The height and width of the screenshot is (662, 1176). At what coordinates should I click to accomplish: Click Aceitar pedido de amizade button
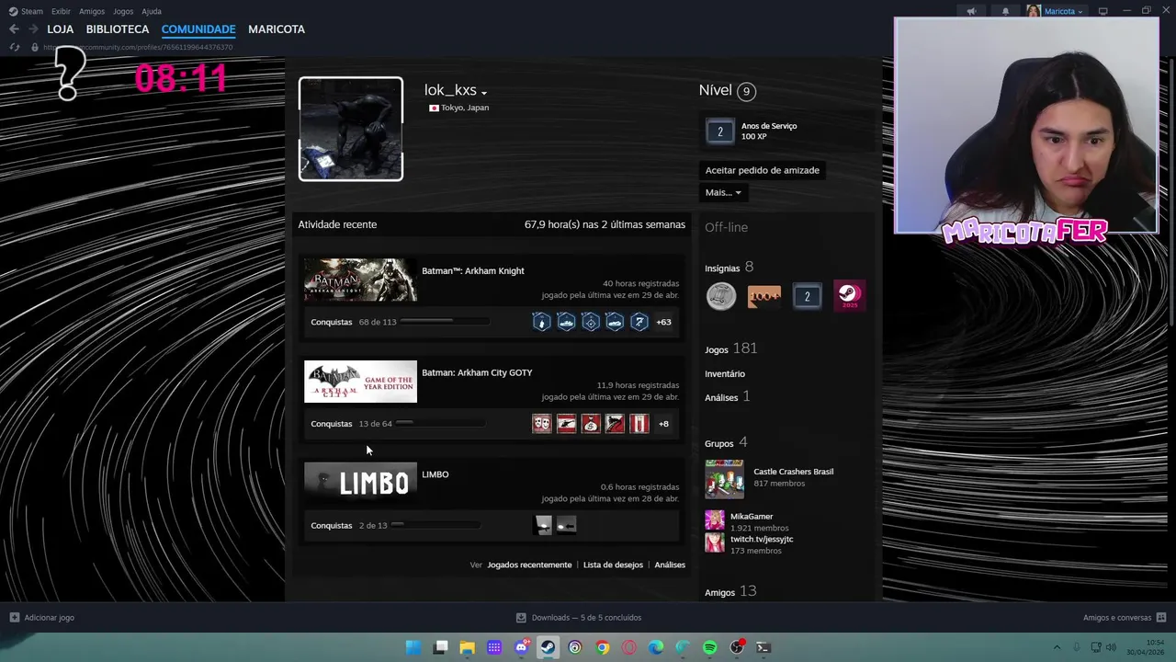[763, 170]
